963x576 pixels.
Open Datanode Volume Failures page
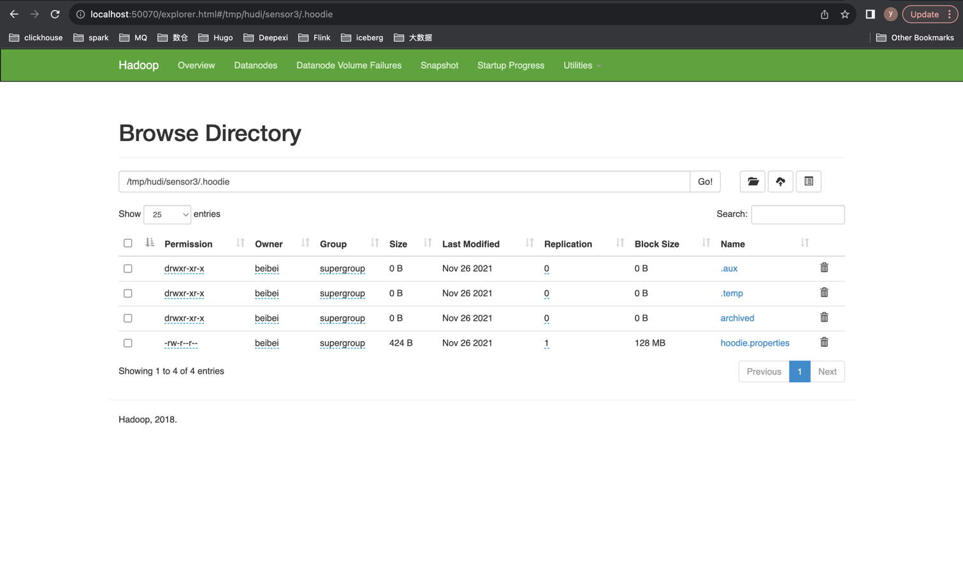349,65
